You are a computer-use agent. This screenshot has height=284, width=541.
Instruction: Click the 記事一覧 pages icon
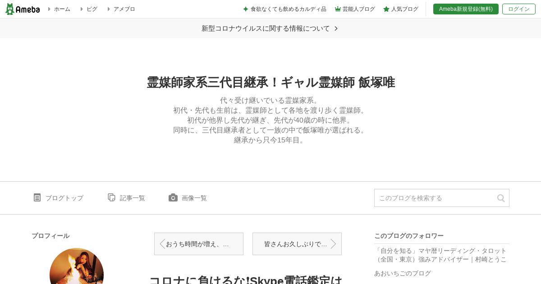112,197
